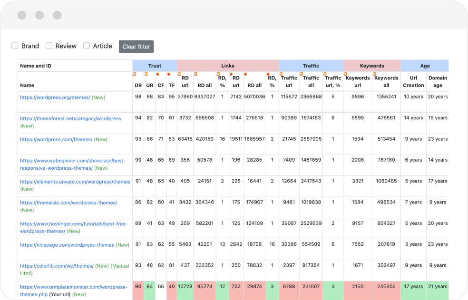Open the themeforest.net WordPress category link
The height and width of the screenshot is (300, 468).
pyautogui.click(x=70, y=118)
